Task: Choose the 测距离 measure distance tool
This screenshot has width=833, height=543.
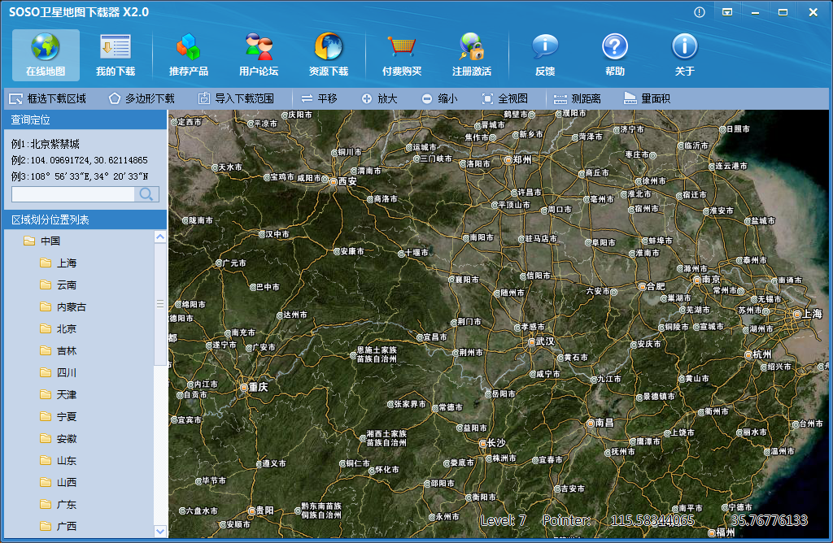Action: click(578, 98)
